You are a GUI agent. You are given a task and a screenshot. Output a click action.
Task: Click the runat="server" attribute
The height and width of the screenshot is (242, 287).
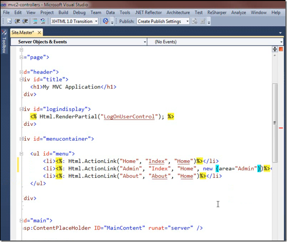pos(170,228)
